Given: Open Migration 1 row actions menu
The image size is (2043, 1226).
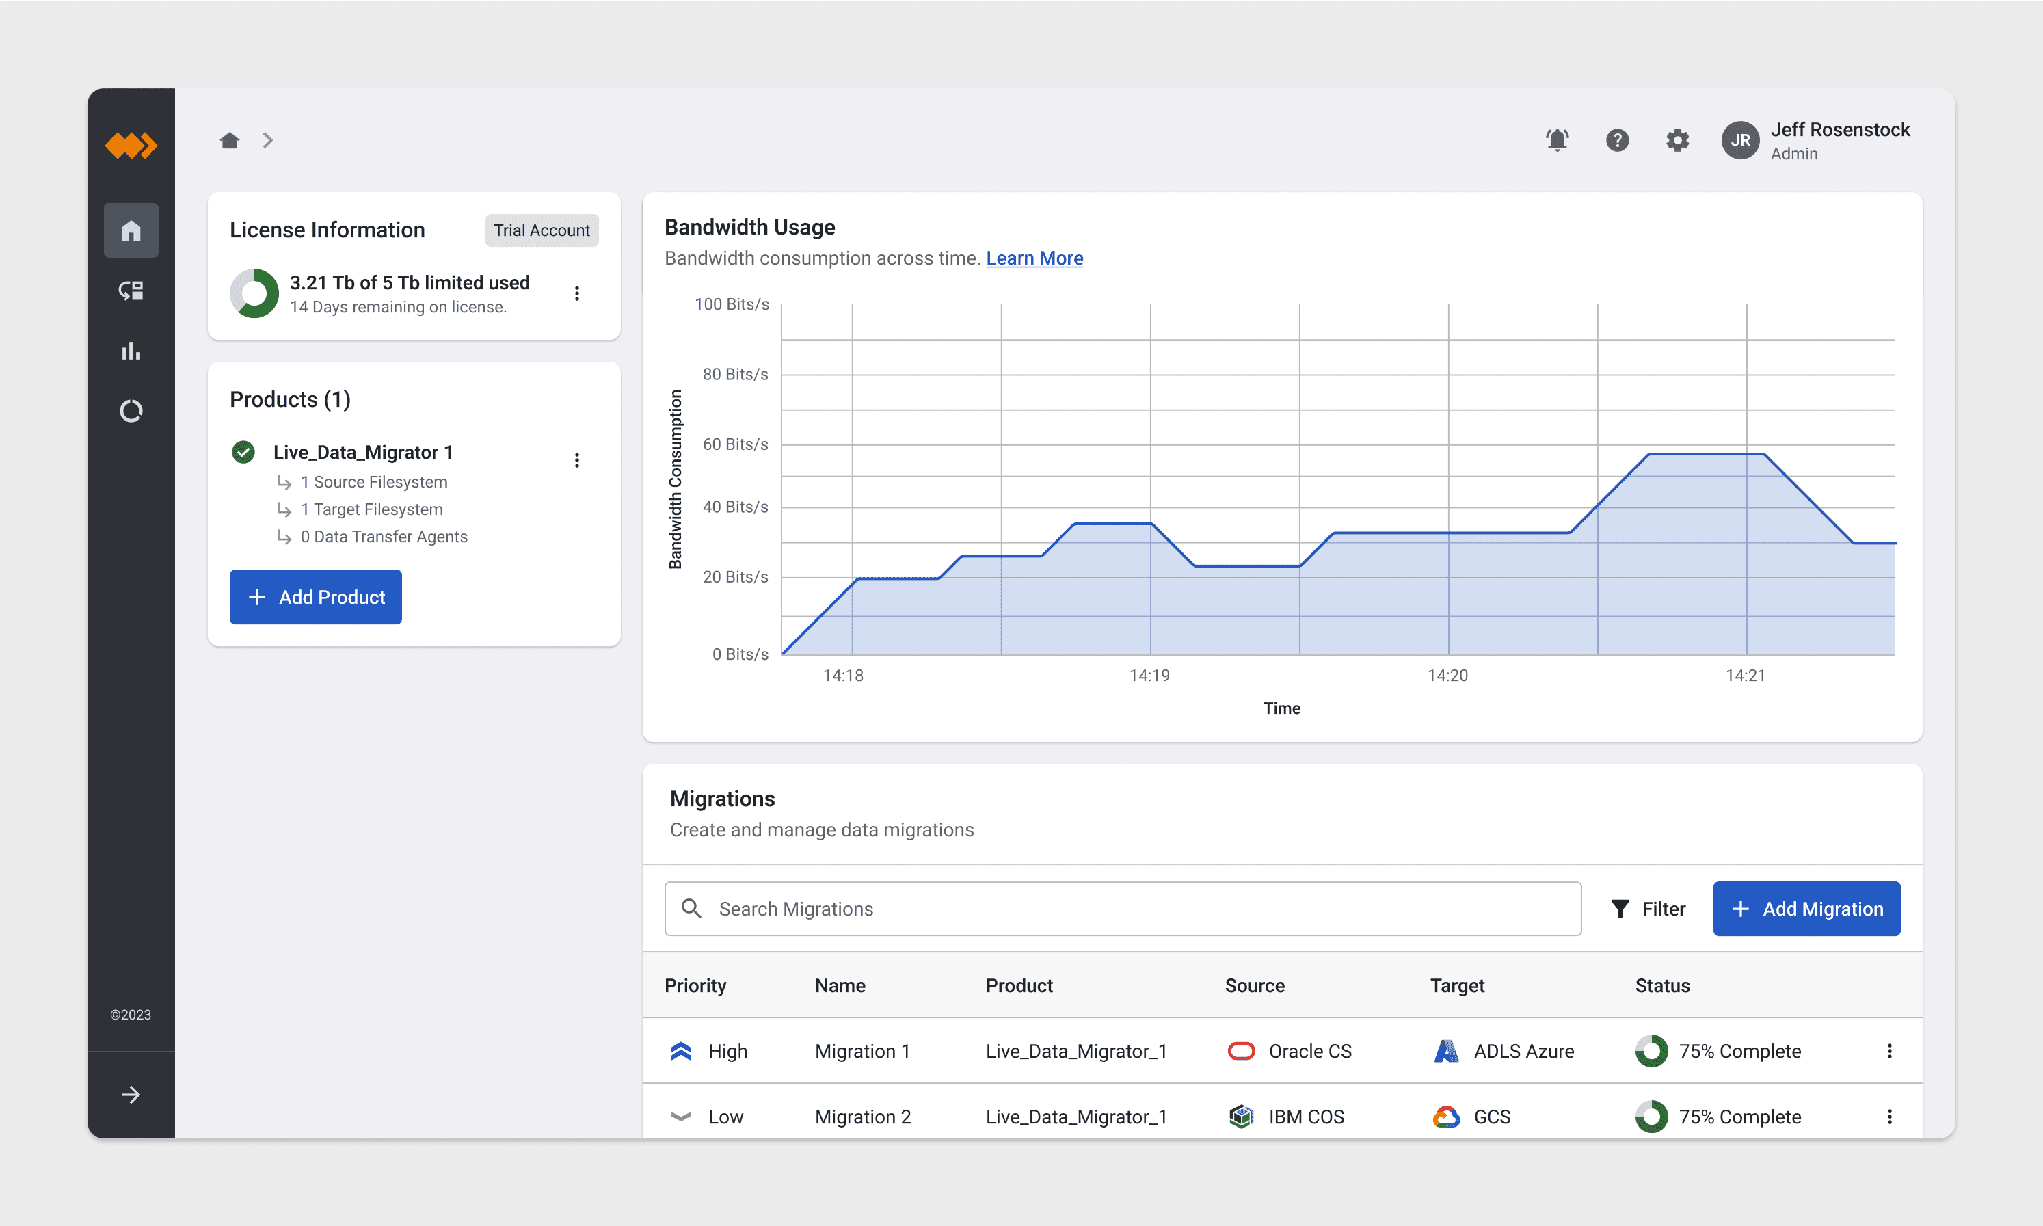Looking at the screenshot, I should [x=1888, y=1051].
